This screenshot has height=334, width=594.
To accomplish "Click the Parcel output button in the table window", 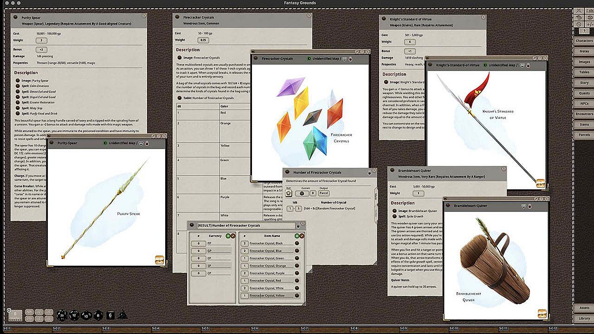I will tap(324, 193).
